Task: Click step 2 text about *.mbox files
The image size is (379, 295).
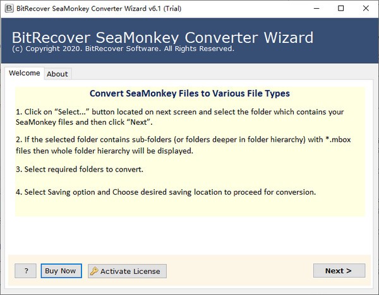Action: [183, 145]
